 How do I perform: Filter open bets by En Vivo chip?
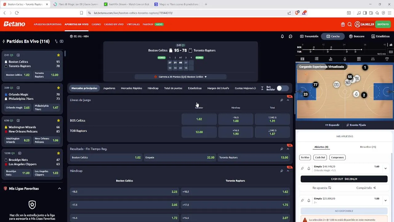305,157
